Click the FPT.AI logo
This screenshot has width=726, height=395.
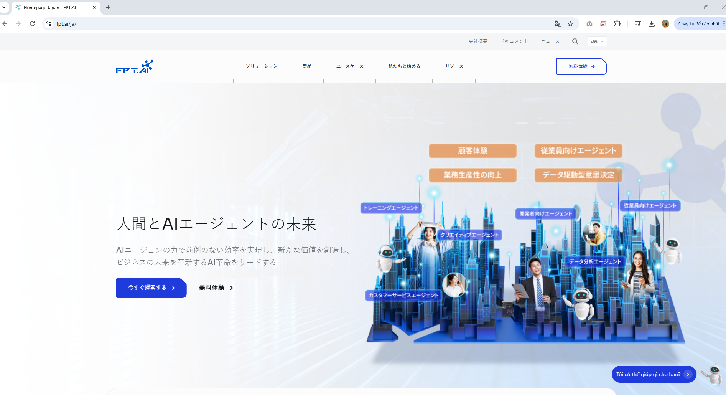(x=134, y=67)
